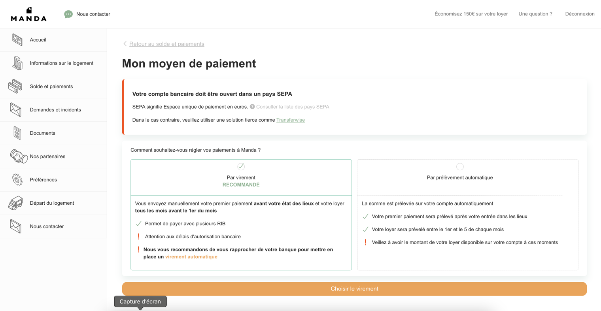Image resolution: width=601 pixels, height=311 pixels.
Task: Click the question mark icon near SEPA list
Action: point(252,107)
